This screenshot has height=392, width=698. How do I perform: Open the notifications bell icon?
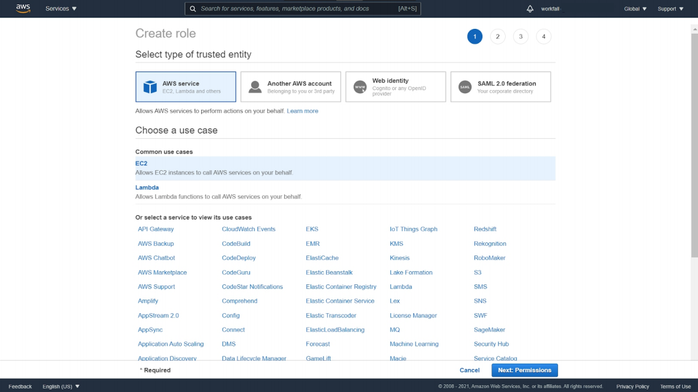(x=530, y=8)
